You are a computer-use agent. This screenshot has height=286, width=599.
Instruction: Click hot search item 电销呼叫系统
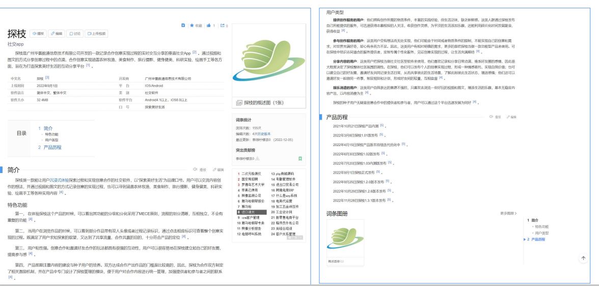point(251,234)
